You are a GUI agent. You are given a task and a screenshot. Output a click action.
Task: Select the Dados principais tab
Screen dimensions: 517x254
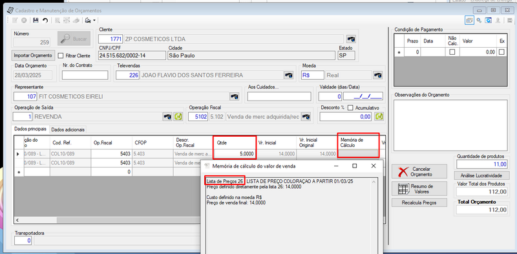[x=30, y=129]
